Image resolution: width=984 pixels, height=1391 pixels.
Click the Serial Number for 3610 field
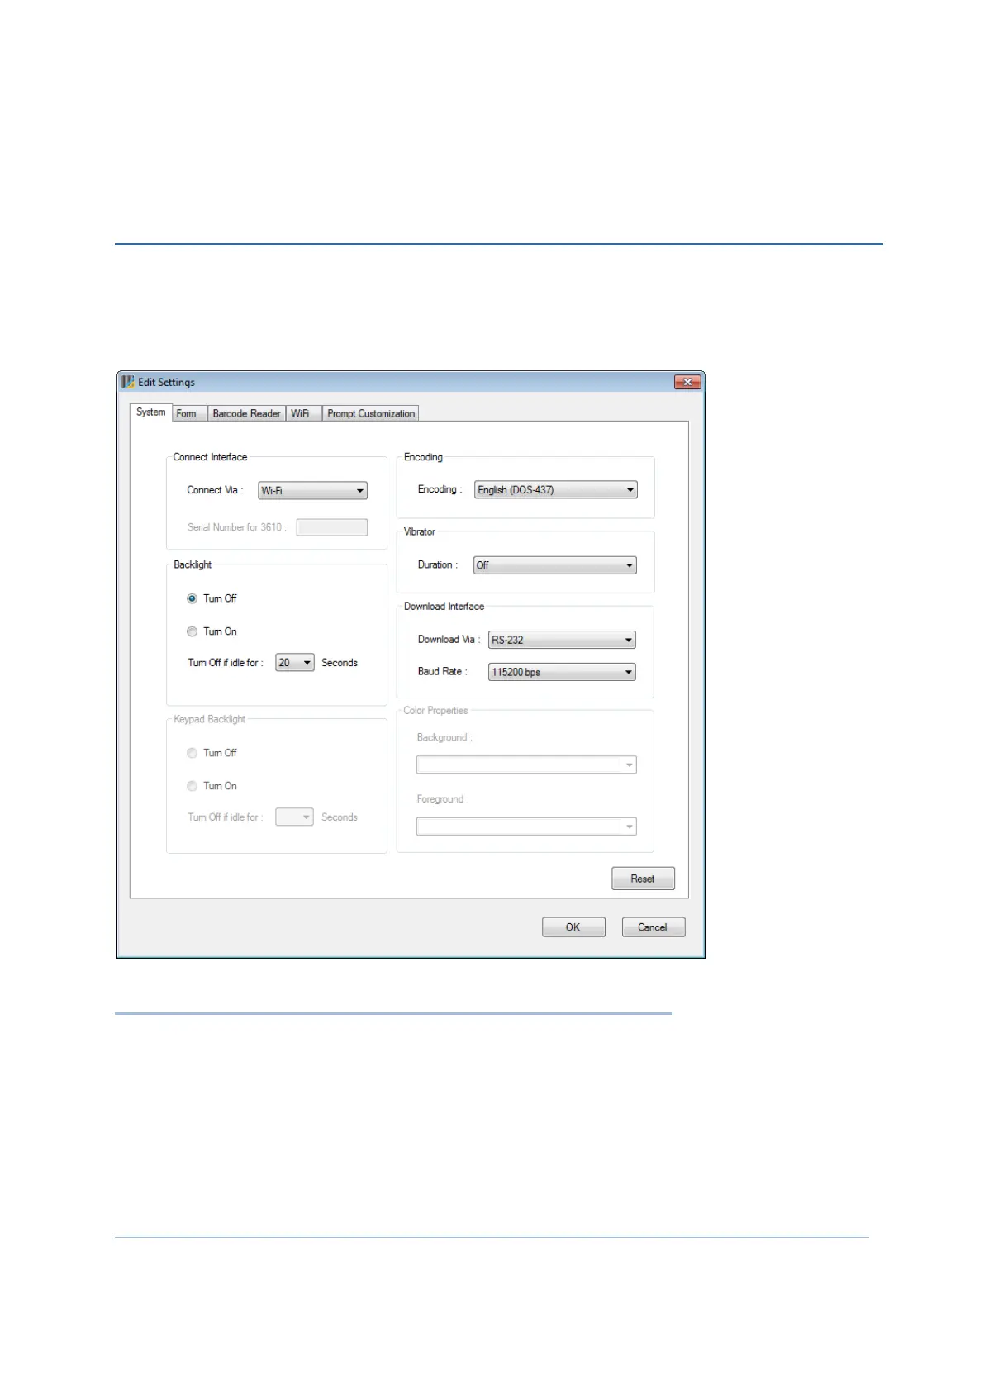332,527
